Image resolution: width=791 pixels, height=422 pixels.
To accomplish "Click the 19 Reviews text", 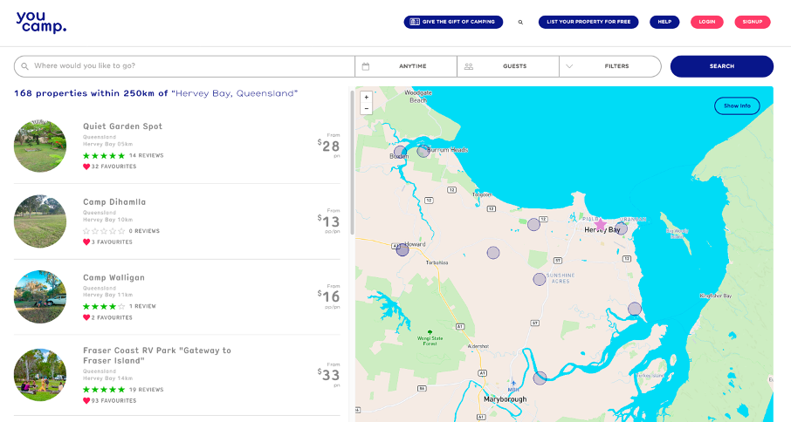I will tap(147, 390).
